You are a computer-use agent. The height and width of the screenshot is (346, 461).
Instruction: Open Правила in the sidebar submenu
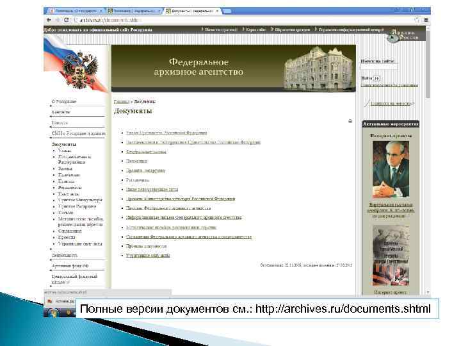coord(67,181)
